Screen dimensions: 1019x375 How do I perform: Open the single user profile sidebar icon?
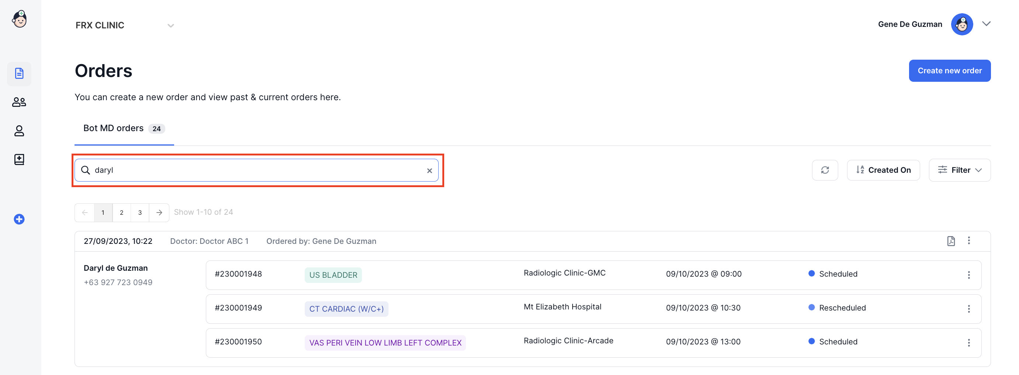[x=19, y=131]
